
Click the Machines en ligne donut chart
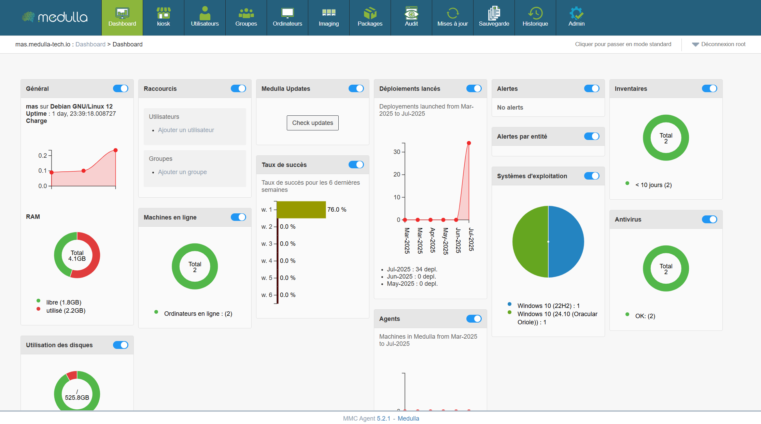195,266
